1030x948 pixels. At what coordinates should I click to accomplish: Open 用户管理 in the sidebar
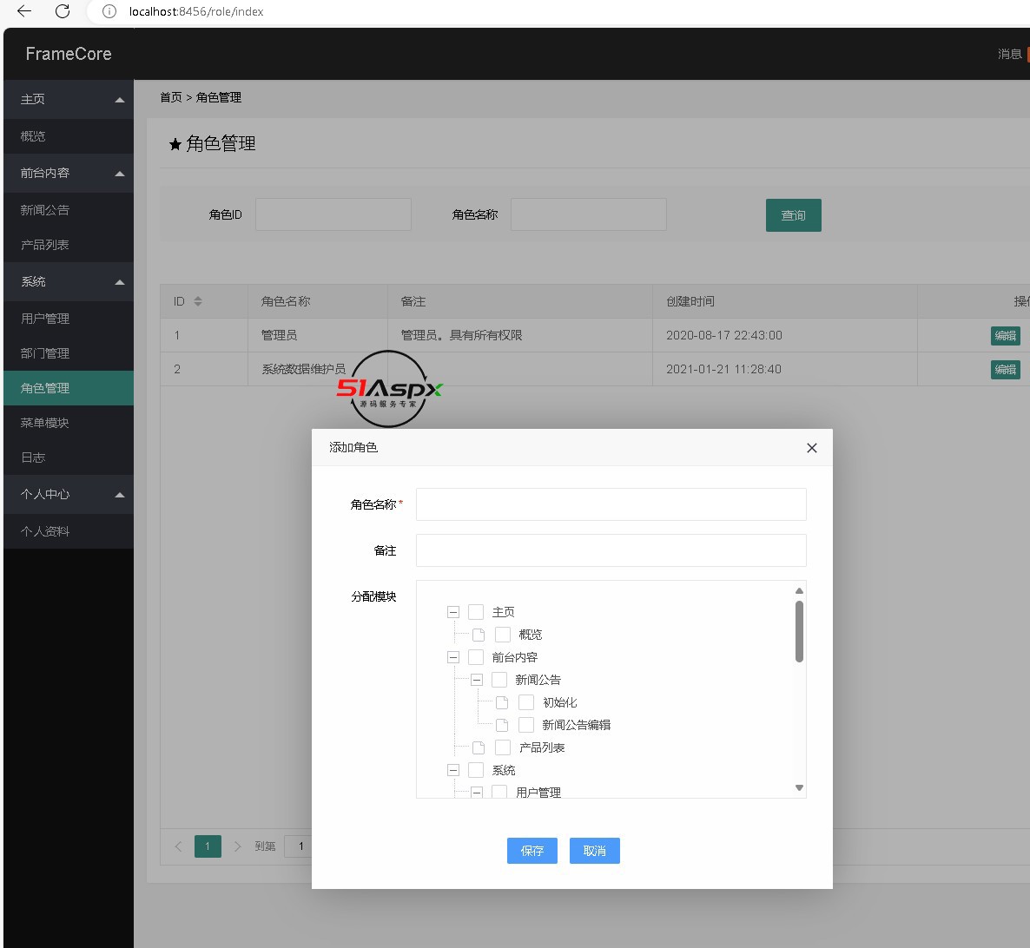pyautogui.click(x=69, y=319)
